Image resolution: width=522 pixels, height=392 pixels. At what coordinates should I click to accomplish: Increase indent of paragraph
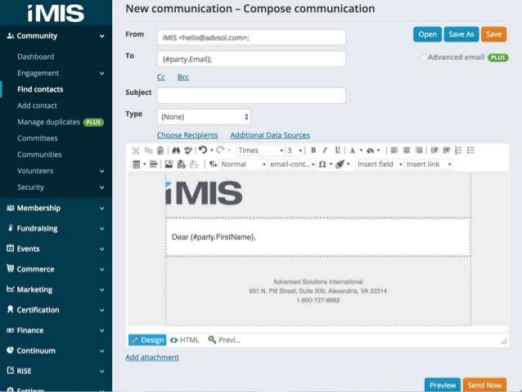tap(434, 151)
